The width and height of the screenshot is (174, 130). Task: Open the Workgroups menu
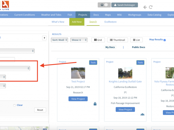point(135,15)
